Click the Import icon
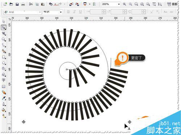Image resolution: width=181 pixels, height=135 pixels. [x=71, y=4]
